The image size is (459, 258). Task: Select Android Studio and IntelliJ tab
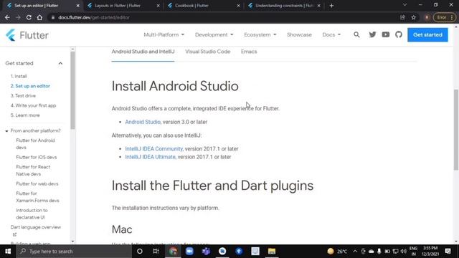pos(143,52)
